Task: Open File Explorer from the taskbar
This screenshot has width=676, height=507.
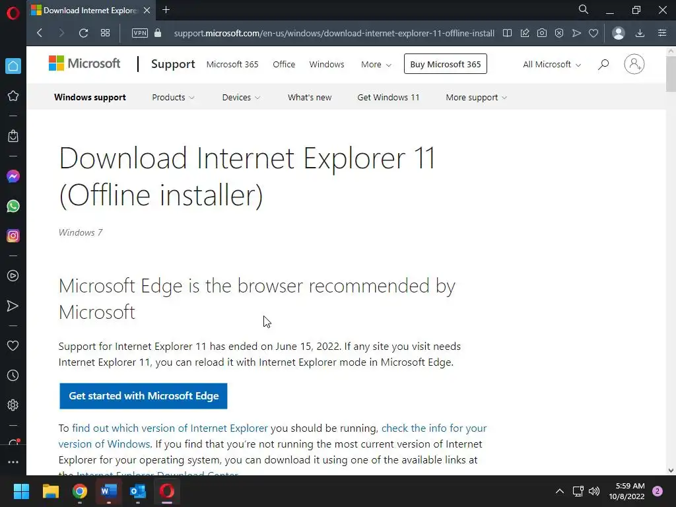Action: tap(50, 491)
